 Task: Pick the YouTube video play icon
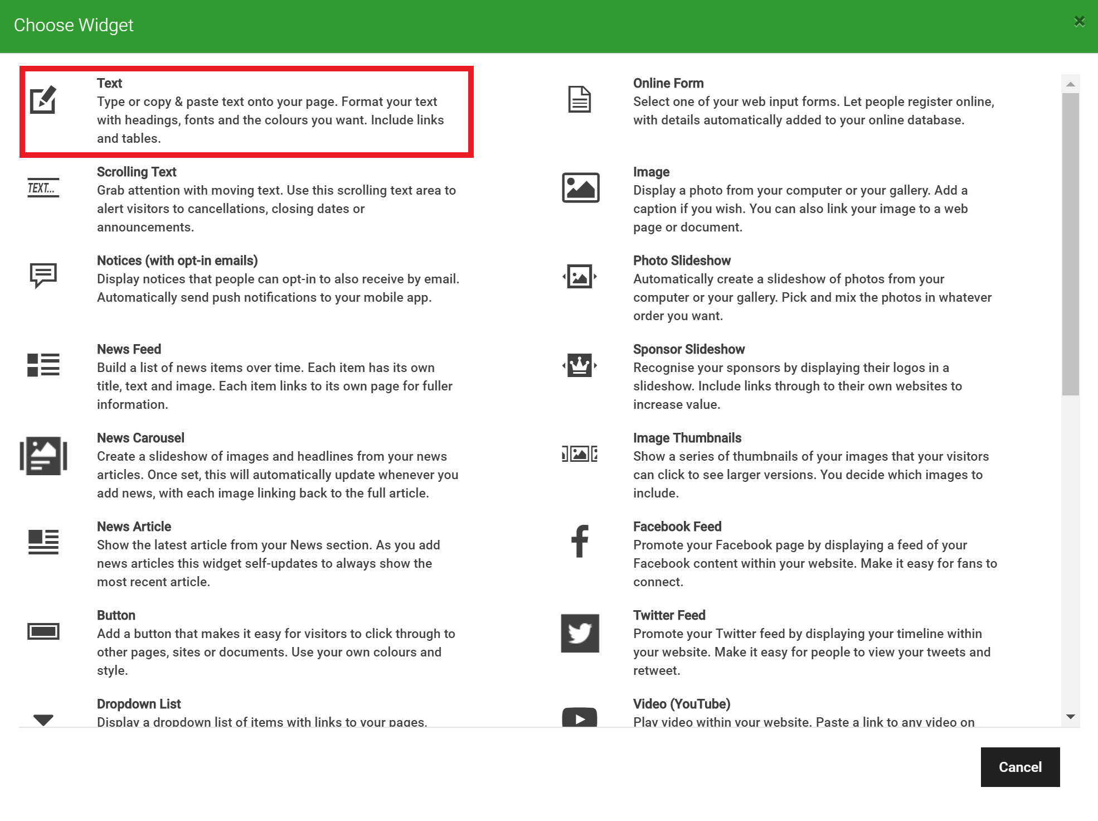pyautogui.click(x=580, y=717)
